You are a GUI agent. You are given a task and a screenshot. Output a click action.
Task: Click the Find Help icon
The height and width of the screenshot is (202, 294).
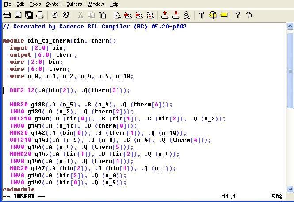249,15
